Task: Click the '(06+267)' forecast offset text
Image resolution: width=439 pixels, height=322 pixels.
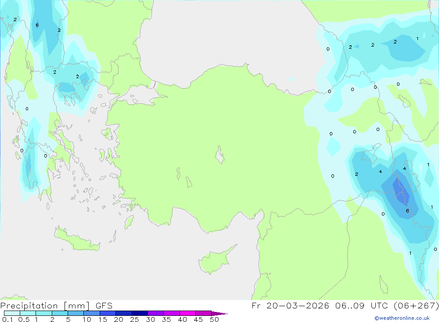Action: [416, 305]
